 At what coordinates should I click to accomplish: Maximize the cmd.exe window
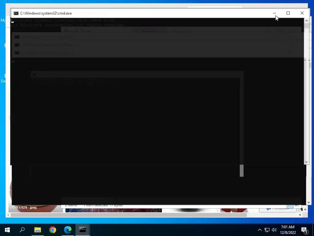[288, 13]
